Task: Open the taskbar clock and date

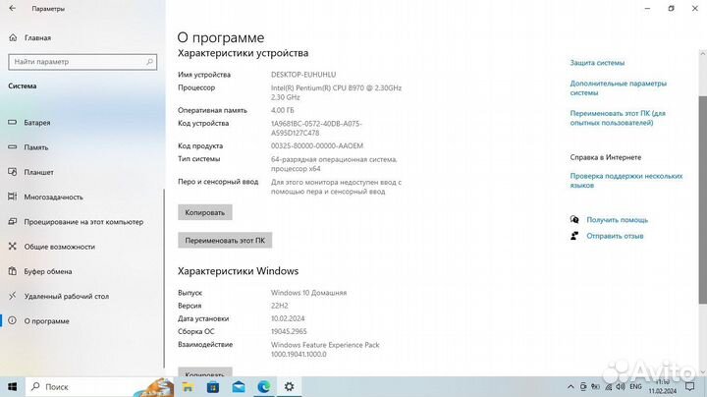Action: 663,386
